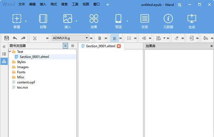Close the Section_0001.xhtml tab
The height and width of the screenshot is (137, 214).
119,46
